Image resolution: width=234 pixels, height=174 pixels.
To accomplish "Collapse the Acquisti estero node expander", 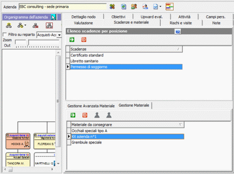I will pyautogui.click(x=36, y=135).
